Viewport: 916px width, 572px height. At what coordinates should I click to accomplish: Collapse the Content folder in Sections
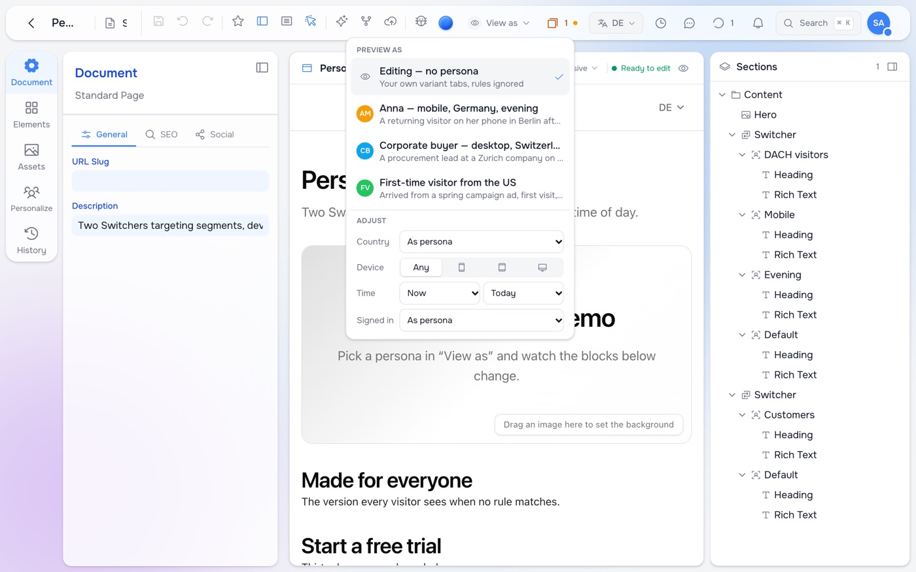coord(722,95)
